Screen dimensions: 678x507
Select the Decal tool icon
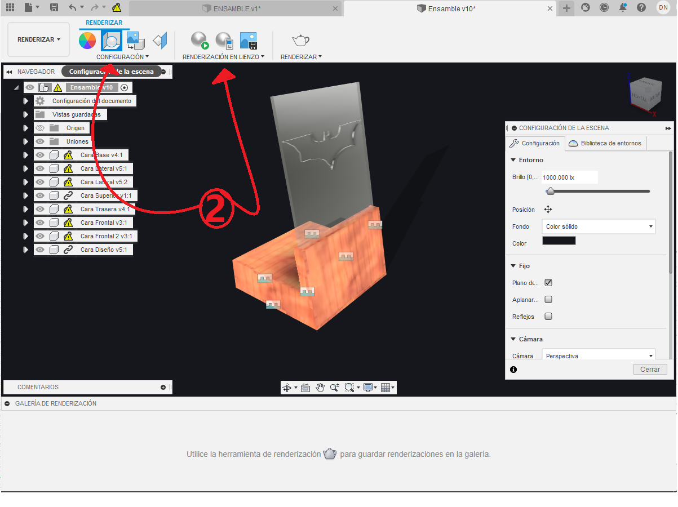point(135,40)
